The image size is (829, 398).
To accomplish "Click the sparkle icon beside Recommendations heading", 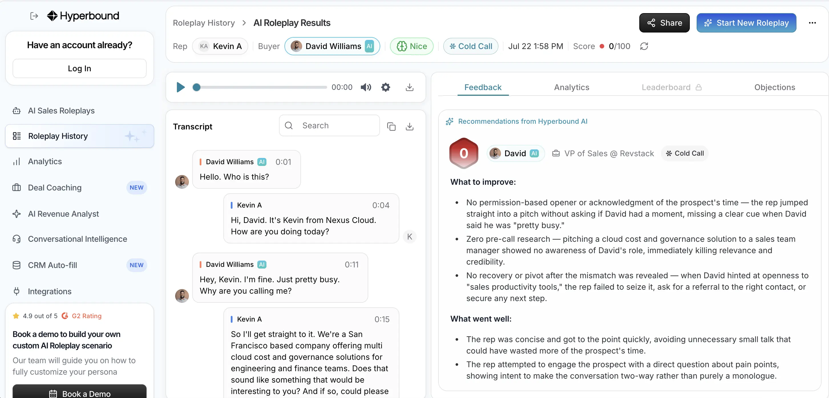I will pos(450,121).
